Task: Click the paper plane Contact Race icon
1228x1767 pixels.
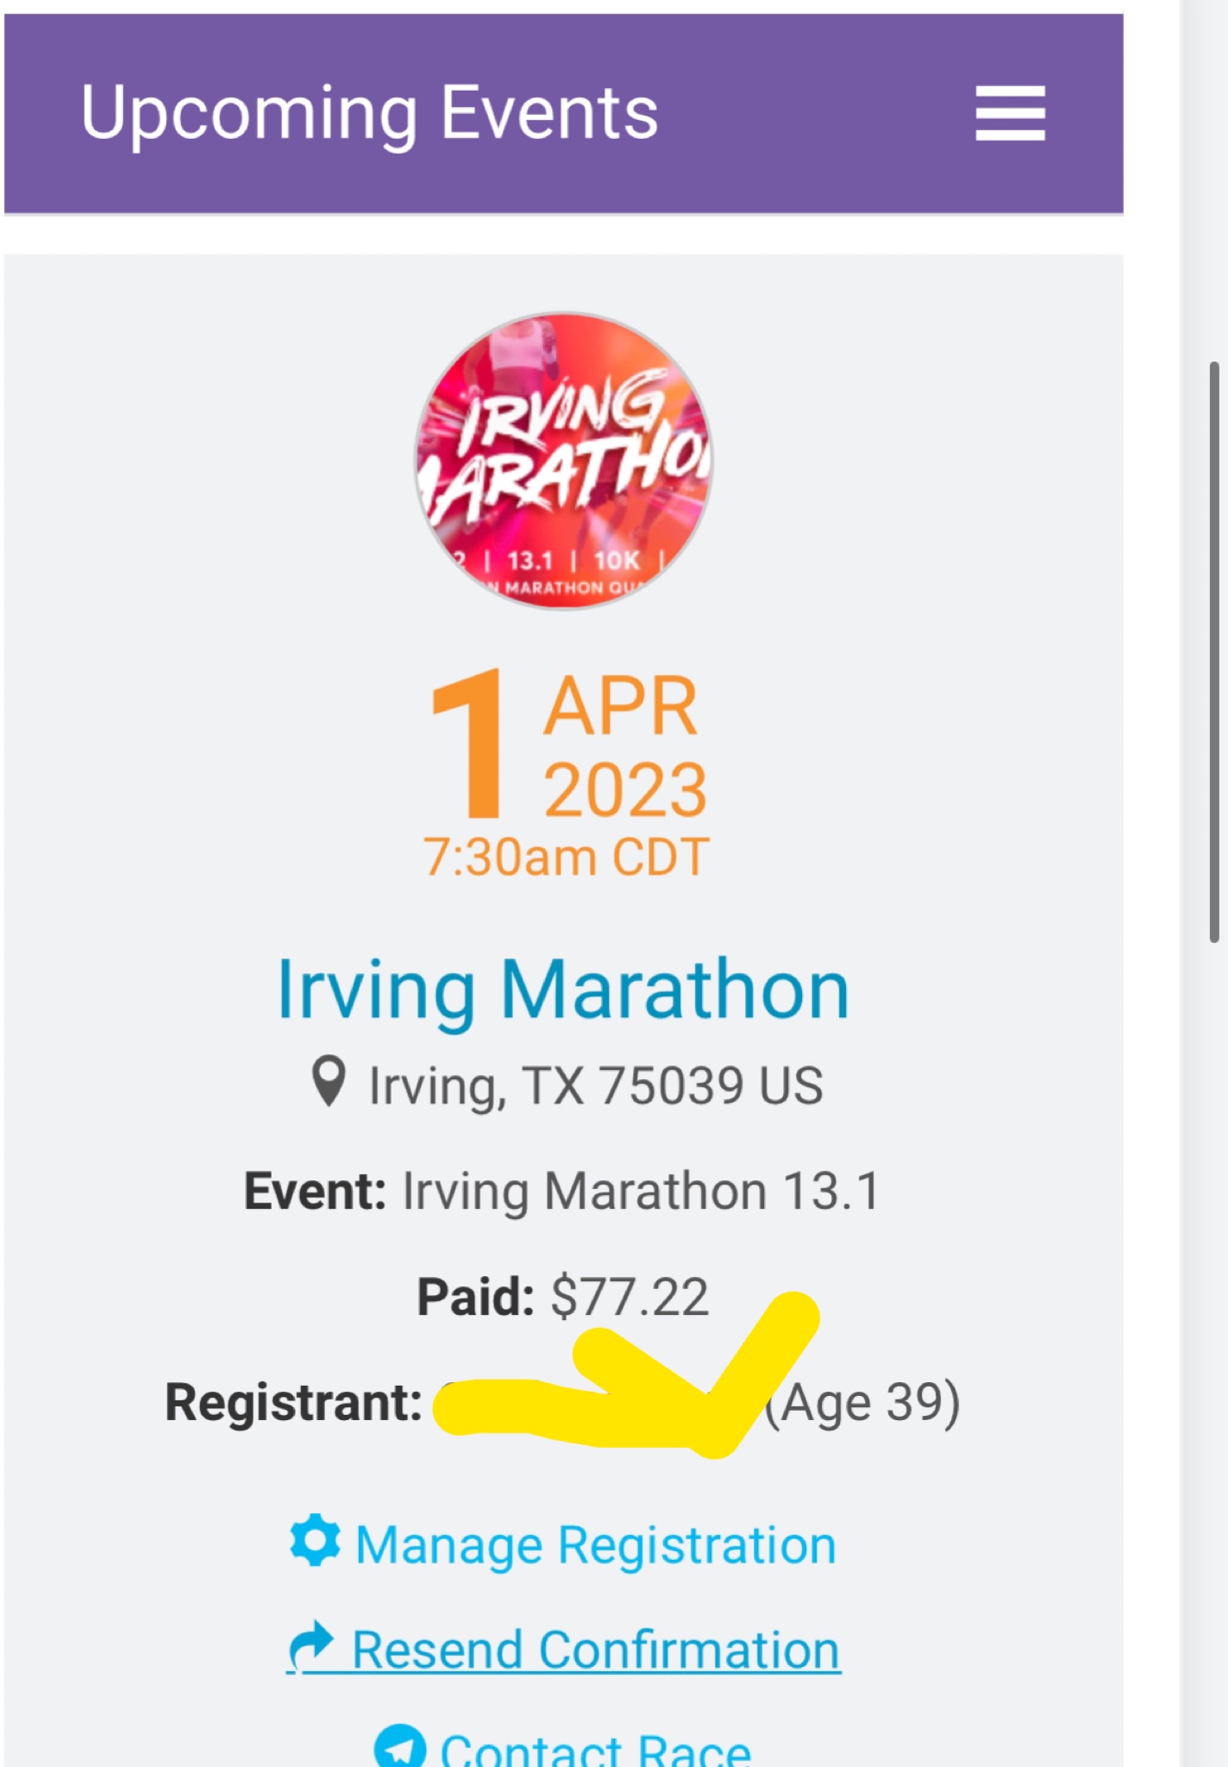Action: pyautogui.click(x=400, y=1745)
